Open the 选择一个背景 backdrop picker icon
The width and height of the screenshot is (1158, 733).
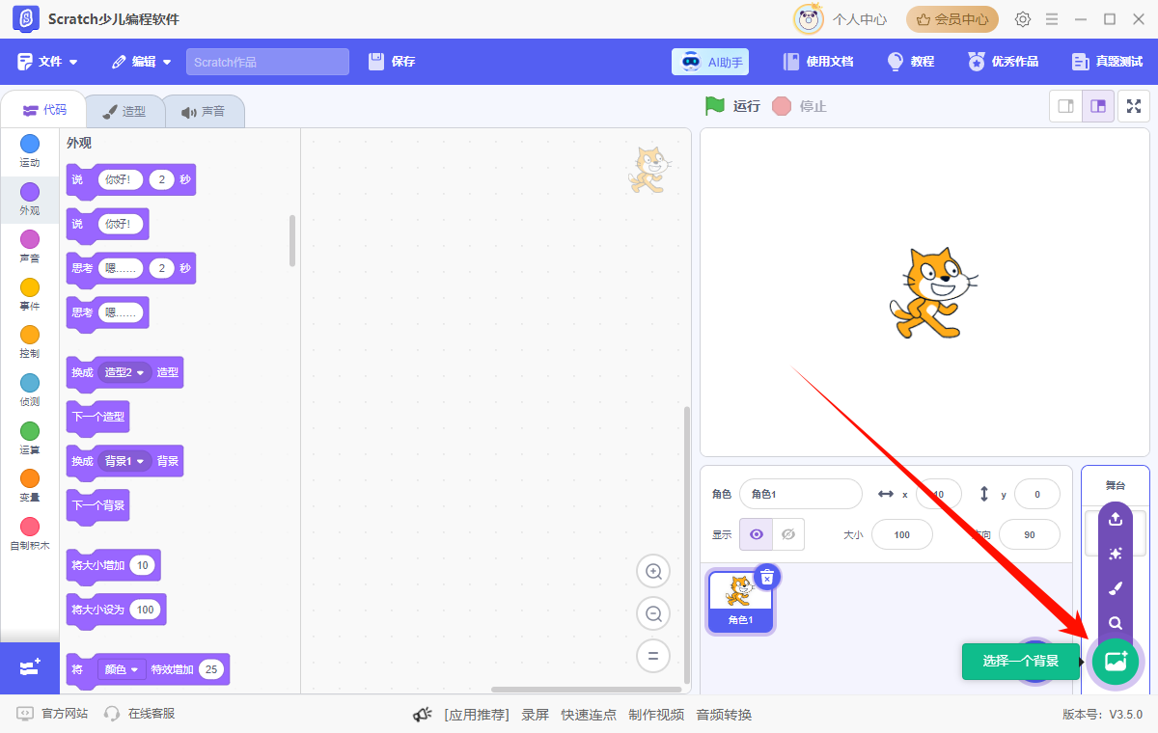coord(1115,662)
